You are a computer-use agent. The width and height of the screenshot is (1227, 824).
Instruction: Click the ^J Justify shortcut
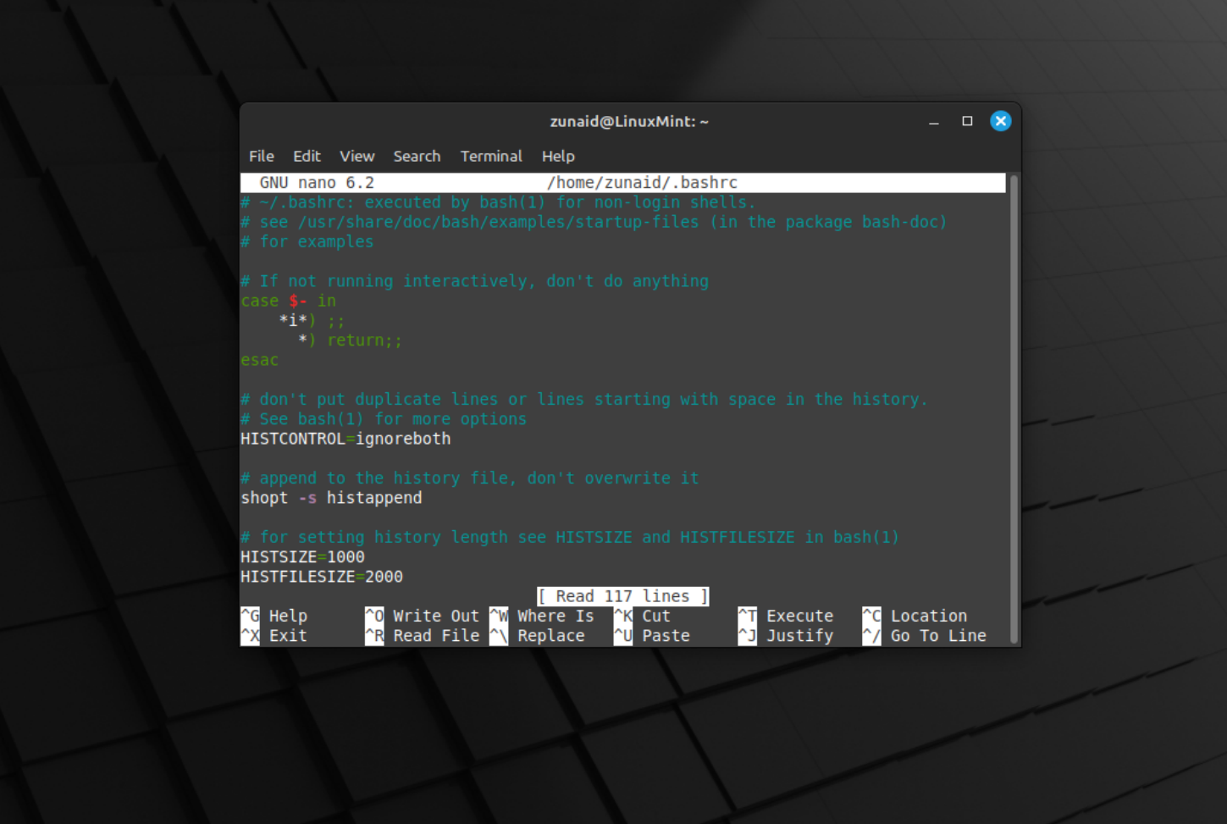point(786,635)
